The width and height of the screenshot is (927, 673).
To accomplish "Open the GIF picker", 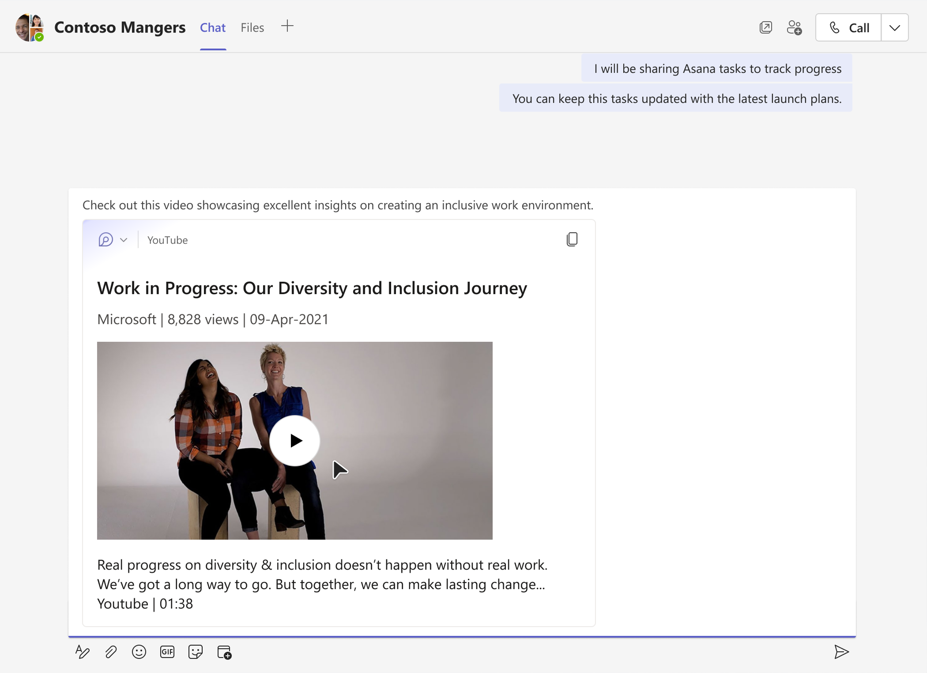I will tap(167, 652).
